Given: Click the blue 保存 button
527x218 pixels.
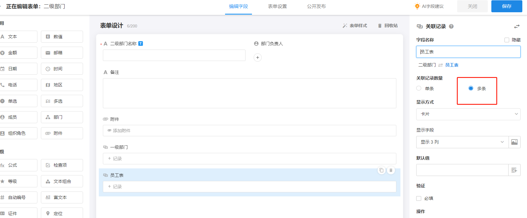Looking at the screenshot, I should 507,6.
